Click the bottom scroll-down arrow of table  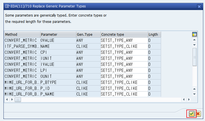194,94
